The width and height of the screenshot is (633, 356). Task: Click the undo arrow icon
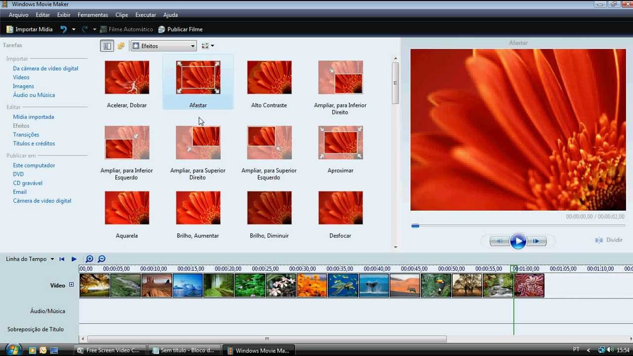(63, 29)
